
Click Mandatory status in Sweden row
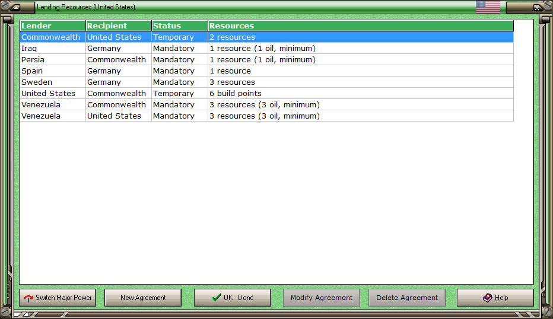[180, 82]
